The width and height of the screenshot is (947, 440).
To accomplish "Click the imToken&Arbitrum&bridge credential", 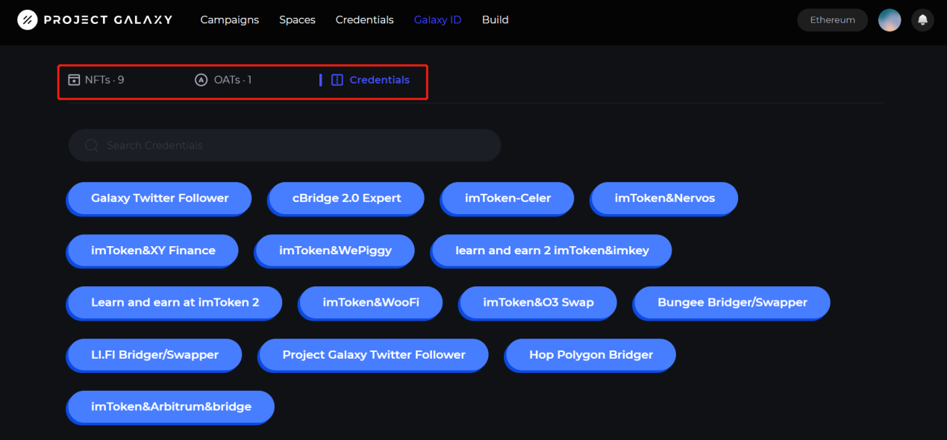I will (171, 407).
